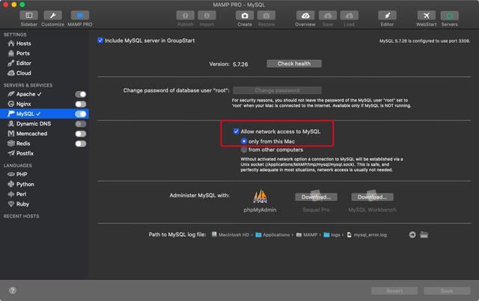This screenshot has height=301, width=479.
Task: Toggle the Dynamic DNS switch
Action: pos(81,124)
